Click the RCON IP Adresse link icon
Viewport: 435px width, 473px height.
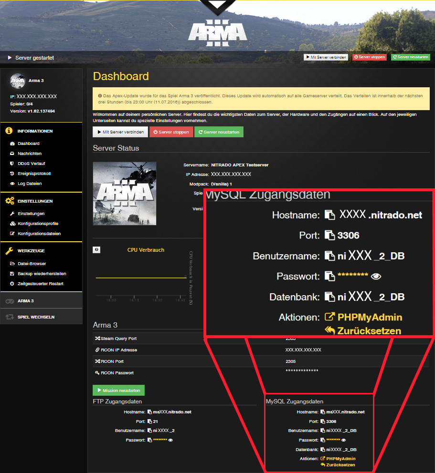coord(97,350)
